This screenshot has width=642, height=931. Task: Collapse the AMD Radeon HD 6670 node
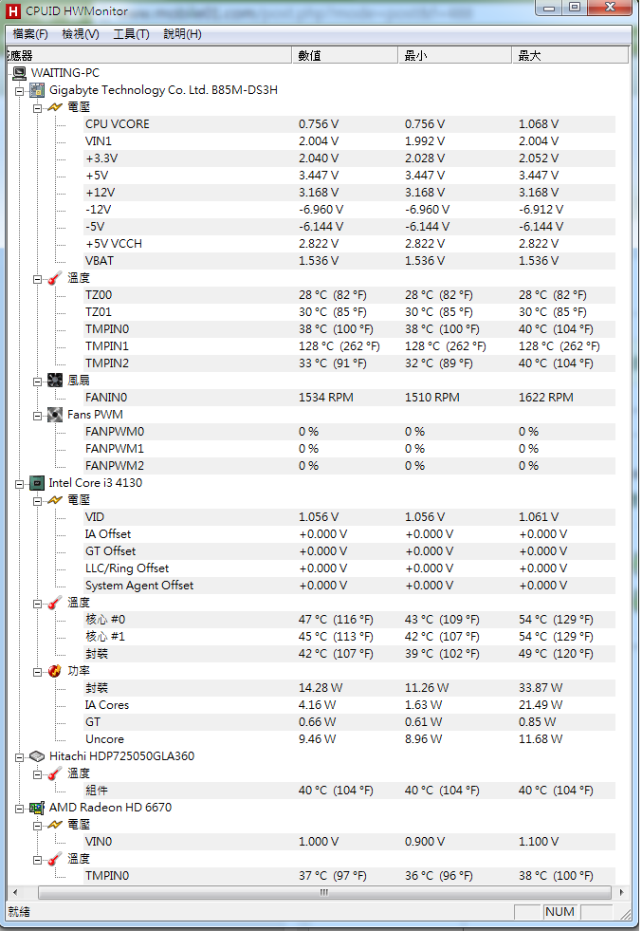(x=20, y=809)
